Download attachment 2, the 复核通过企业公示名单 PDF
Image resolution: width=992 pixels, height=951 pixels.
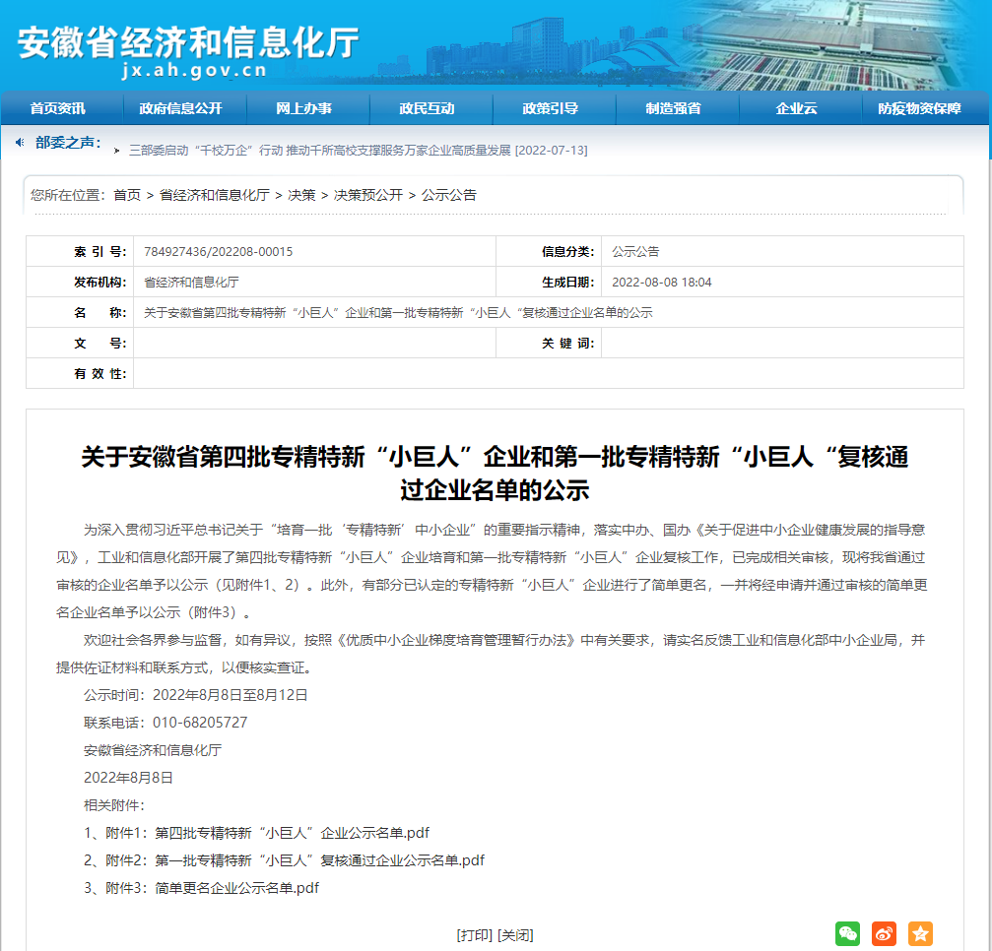(x=319, y=860)
